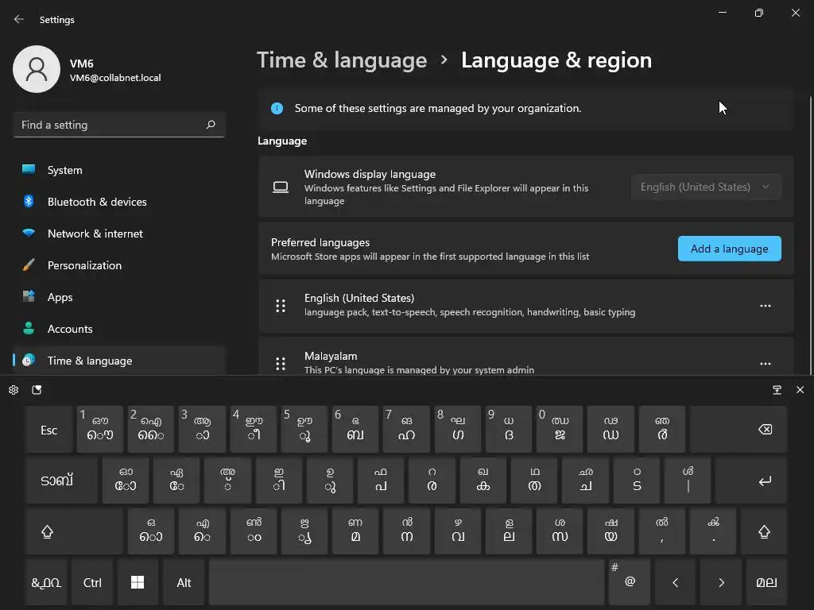Click the display language laptop icon
The width and height of the screenshot is (814, 610).
click(x=281, y=187)
